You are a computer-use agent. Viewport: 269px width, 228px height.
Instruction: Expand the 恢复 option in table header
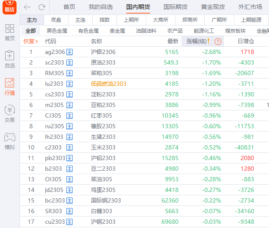tap(31, 41)
